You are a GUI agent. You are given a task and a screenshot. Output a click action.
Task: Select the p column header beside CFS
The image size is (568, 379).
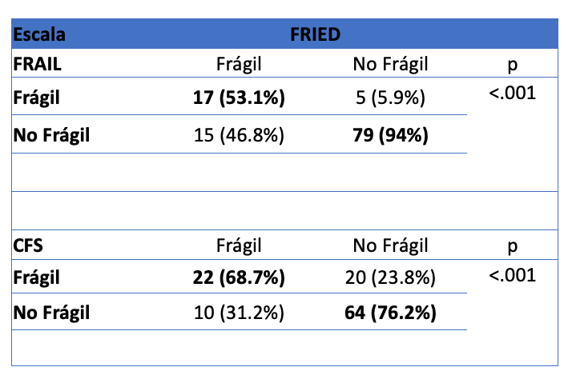click(x=512, y=245)
